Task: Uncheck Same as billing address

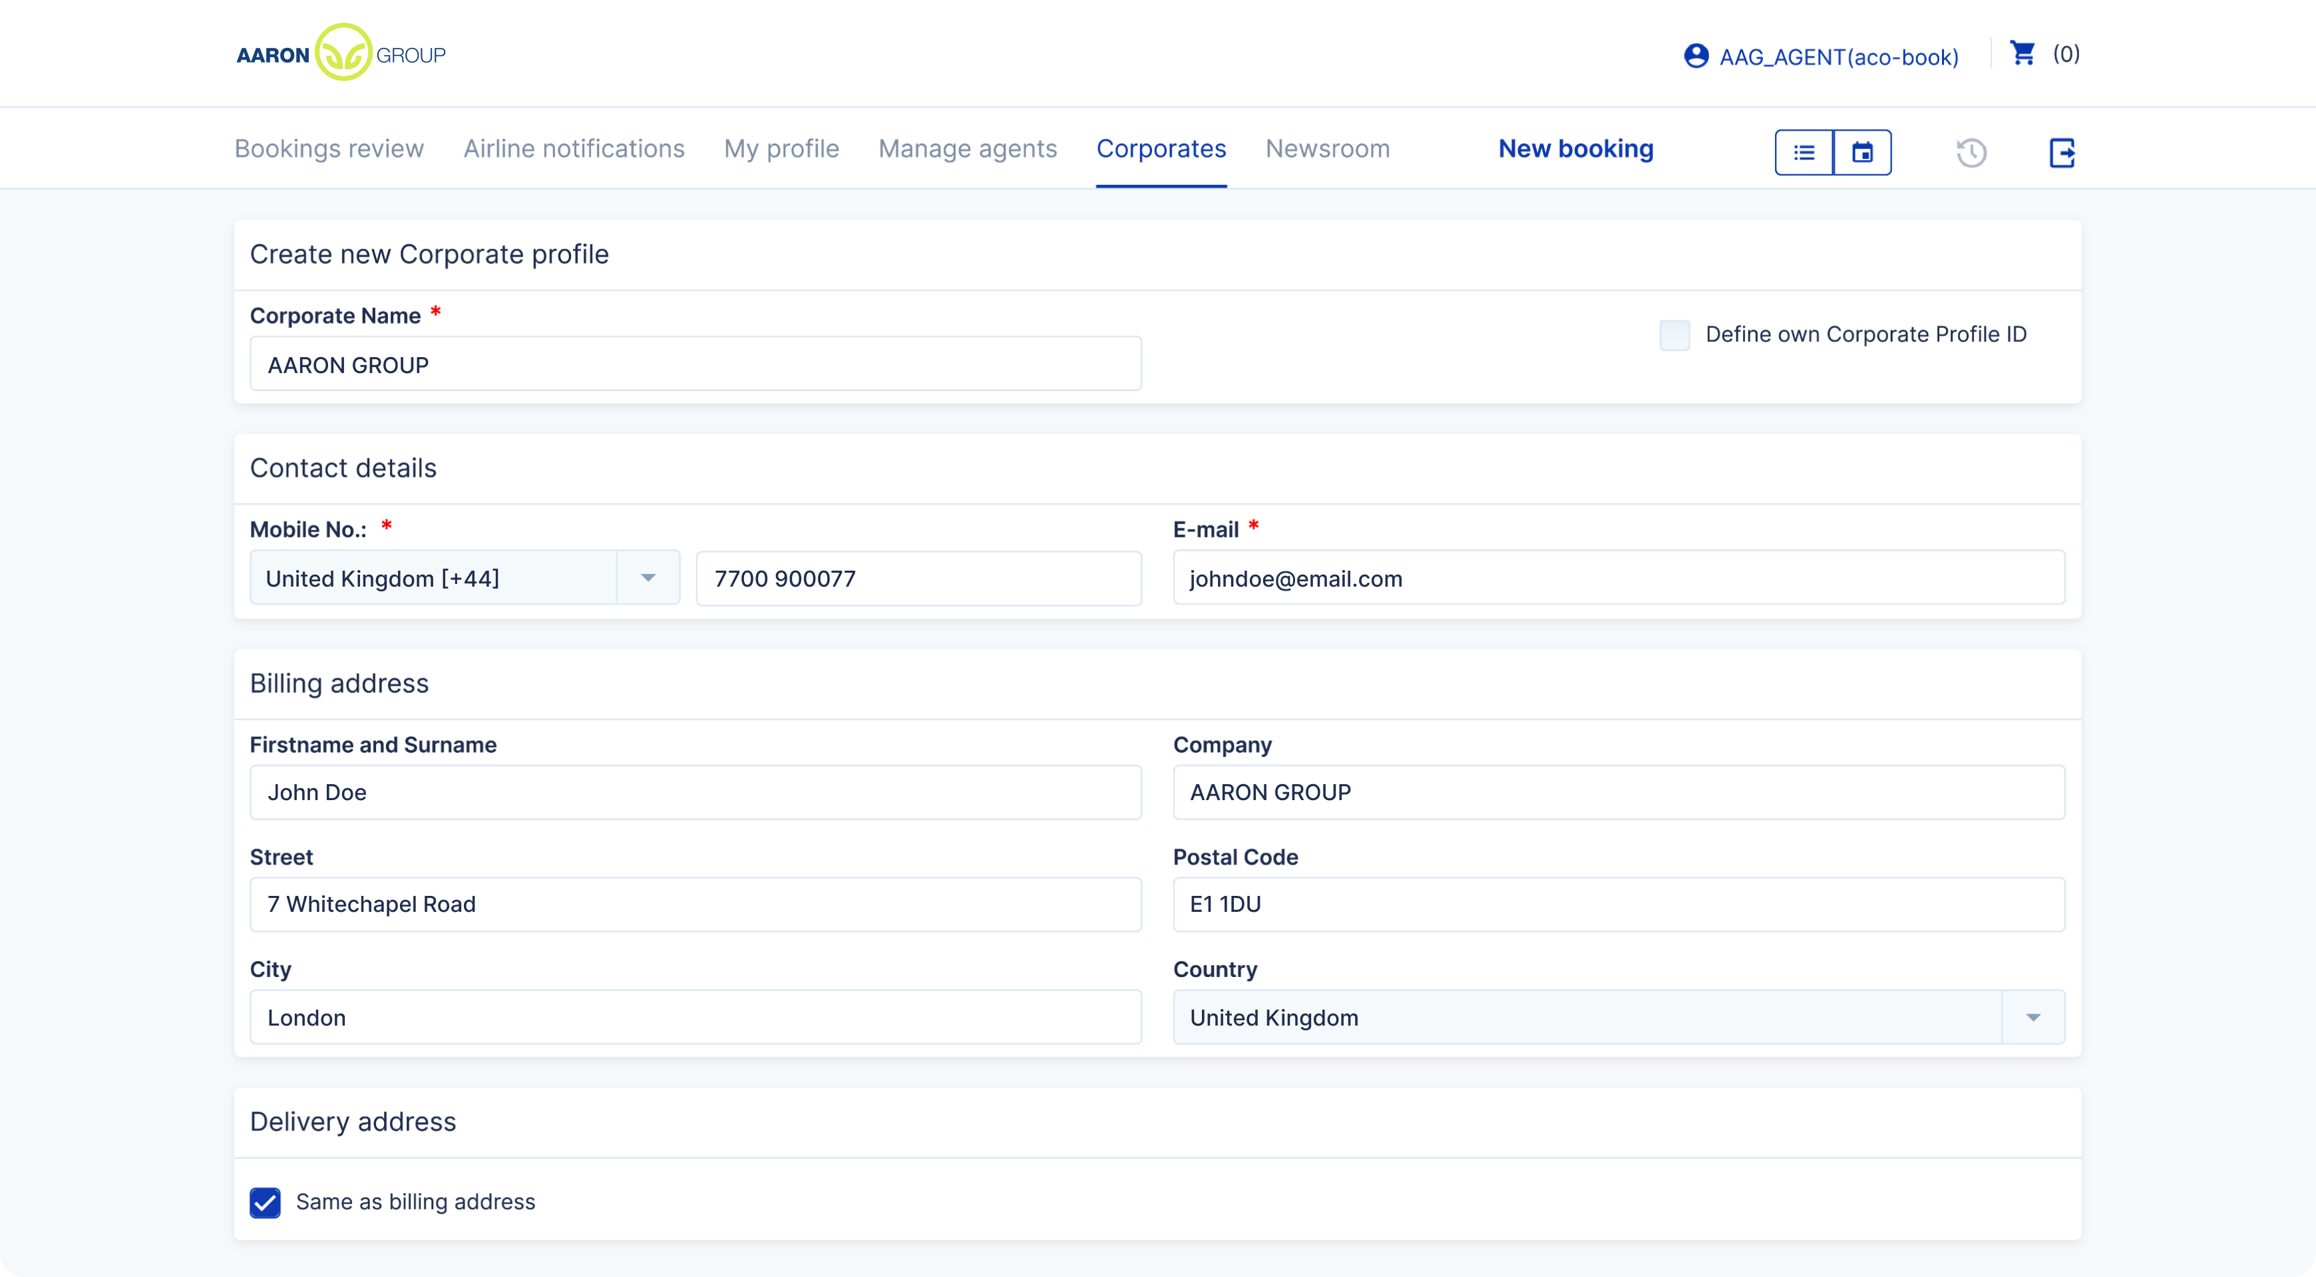Action: click(266, 1202)
